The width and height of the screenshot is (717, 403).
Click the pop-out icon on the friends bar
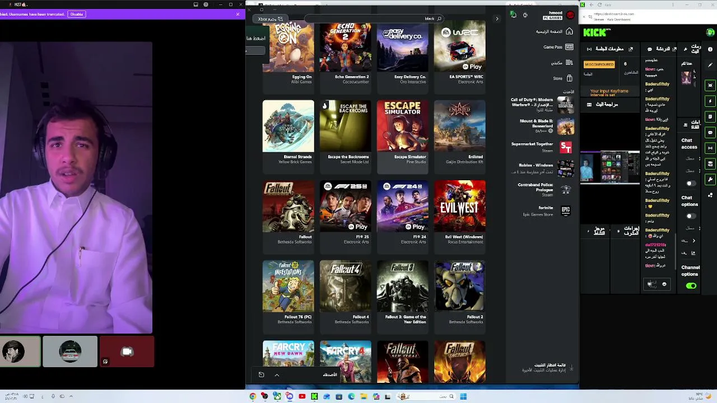coord(261,375)
